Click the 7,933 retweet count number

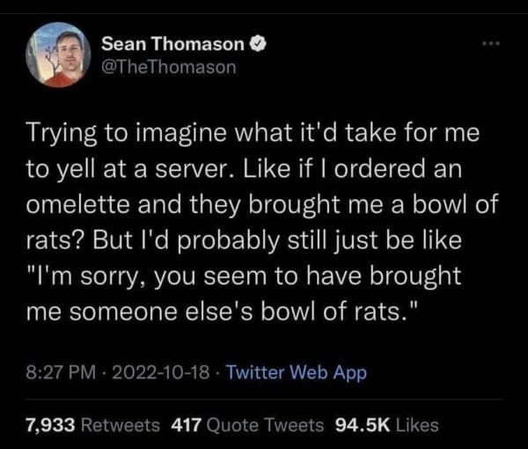50,424
